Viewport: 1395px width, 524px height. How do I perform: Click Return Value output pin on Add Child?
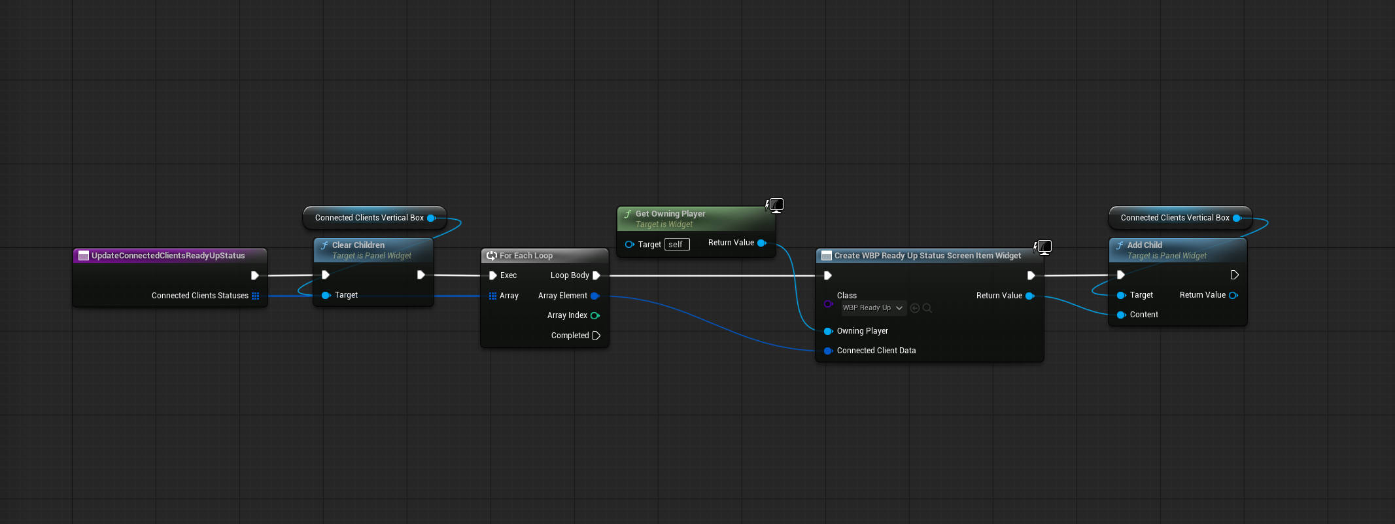tap(1233, 295)
